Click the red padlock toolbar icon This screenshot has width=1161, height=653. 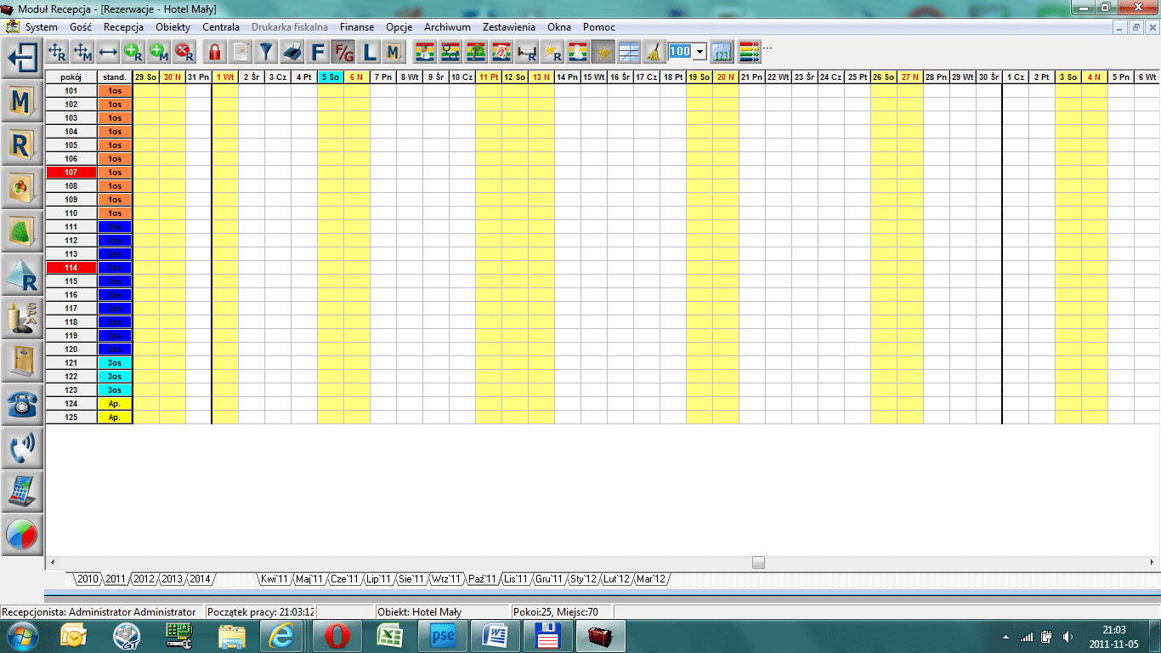tap(214, 52)
